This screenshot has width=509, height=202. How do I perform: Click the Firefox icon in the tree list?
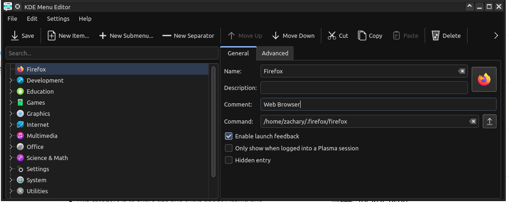pyautogui.click(x=20, y=69)
